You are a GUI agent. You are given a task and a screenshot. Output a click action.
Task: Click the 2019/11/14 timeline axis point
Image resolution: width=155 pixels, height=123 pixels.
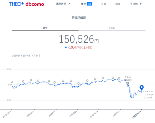99,110
